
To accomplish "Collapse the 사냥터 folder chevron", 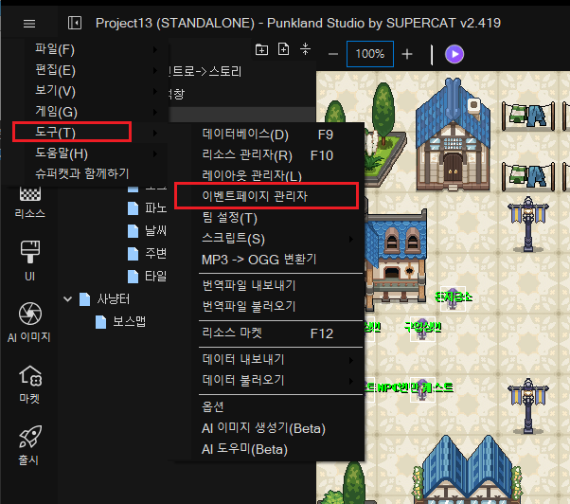I will [68, 298].
